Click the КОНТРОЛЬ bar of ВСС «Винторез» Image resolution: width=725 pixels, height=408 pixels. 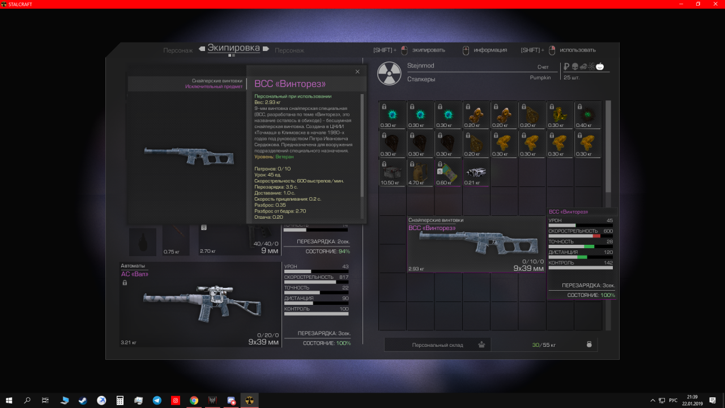point(581,267)
